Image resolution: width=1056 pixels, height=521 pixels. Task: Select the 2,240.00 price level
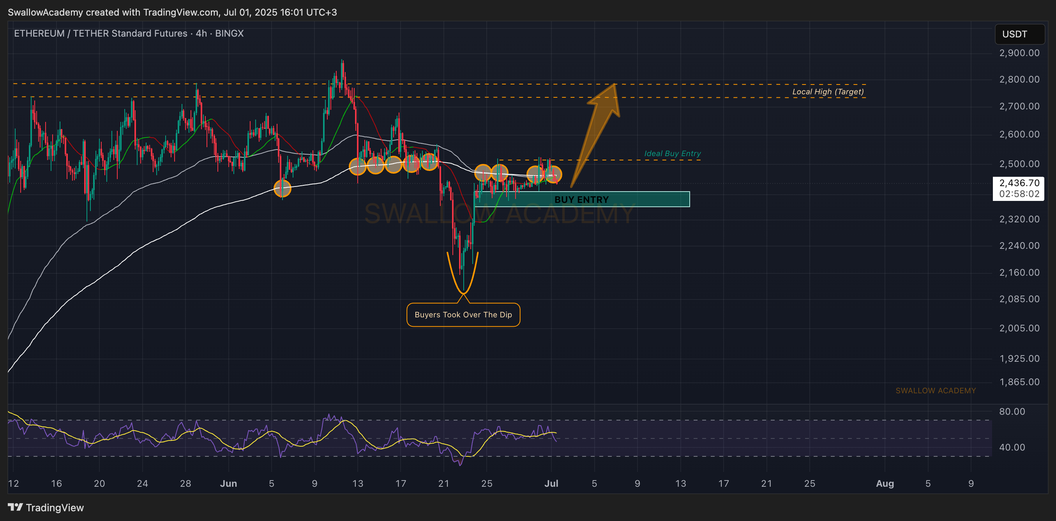pos(1019,246)
